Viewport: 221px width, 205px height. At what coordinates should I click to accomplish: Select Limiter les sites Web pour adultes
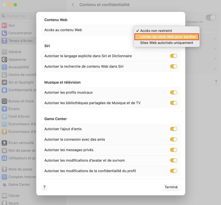pos(167,37)
